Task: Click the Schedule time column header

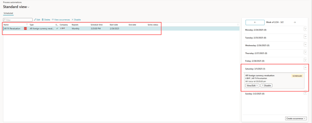Action: (97, 25)
